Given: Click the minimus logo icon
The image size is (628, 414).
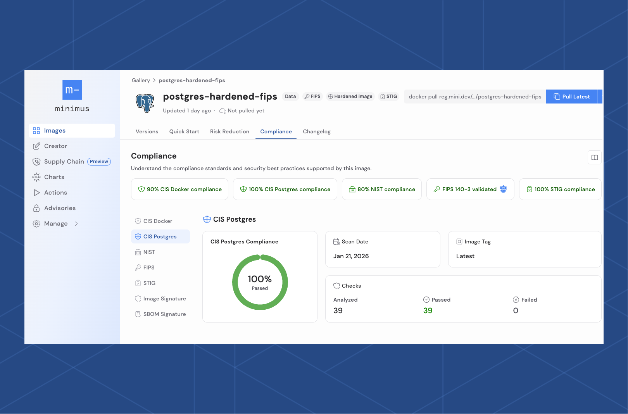Looking at the screenshot, I should coord(72,90).
